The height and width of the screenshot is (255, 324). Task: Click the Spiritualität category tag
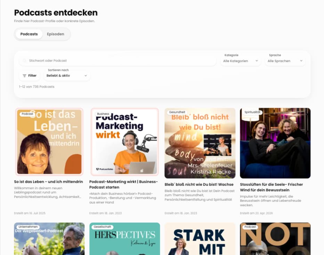pyautogui.click(x=252, y=112)
